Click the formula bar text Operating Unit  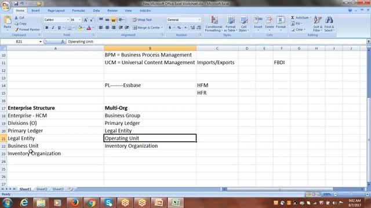[81, 42]
